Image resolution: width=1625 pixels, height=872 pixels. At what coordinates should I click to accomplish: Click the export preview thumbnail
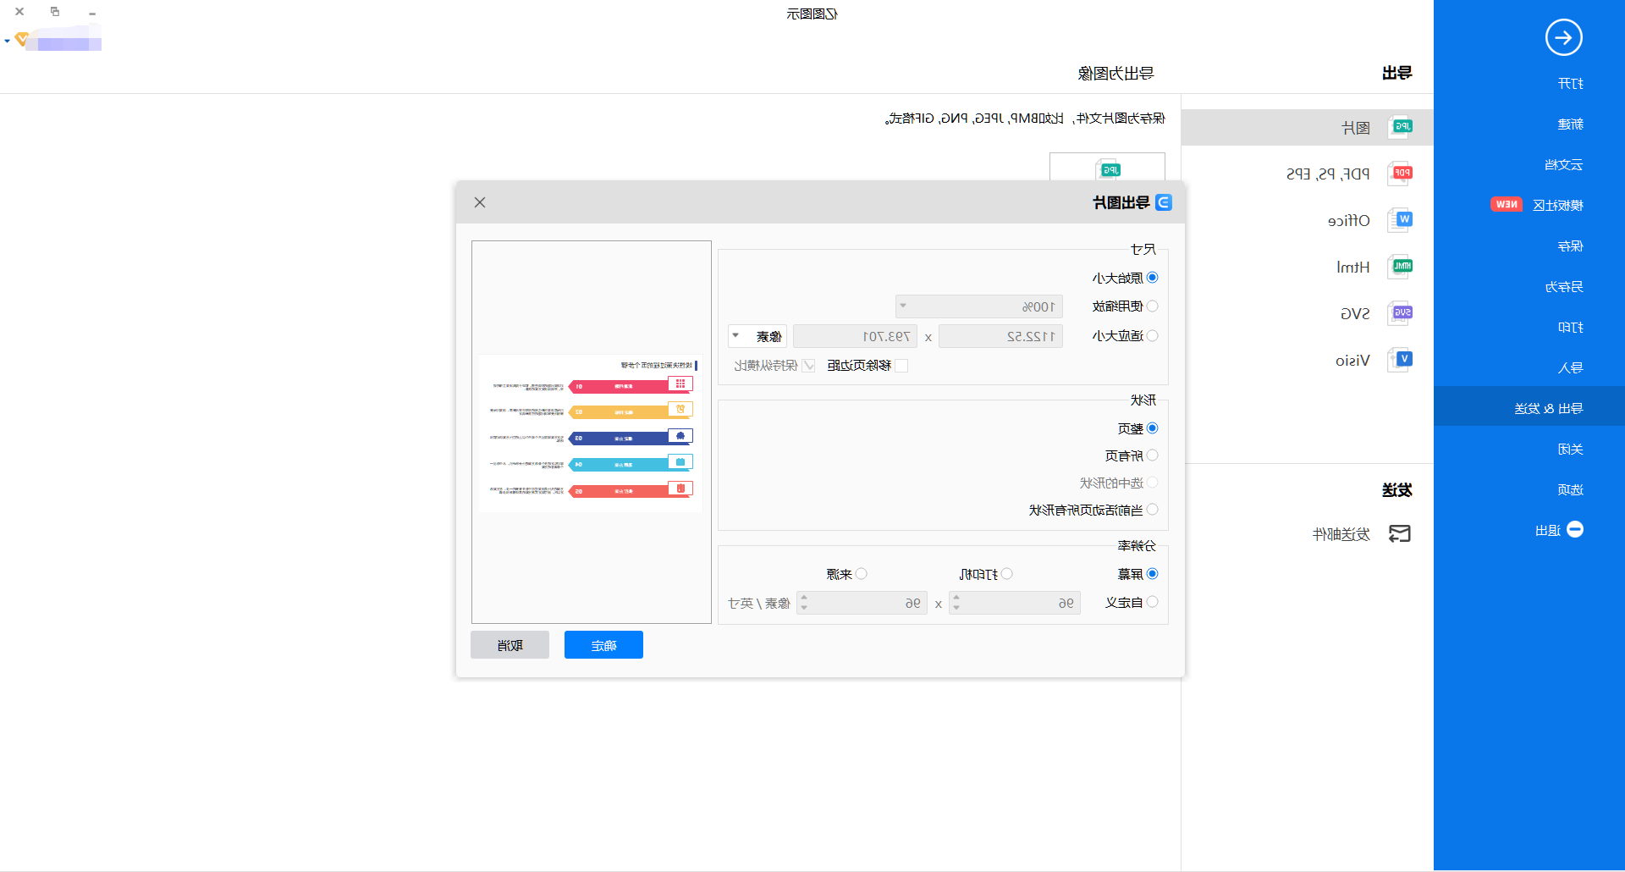(x=591, y=433)
